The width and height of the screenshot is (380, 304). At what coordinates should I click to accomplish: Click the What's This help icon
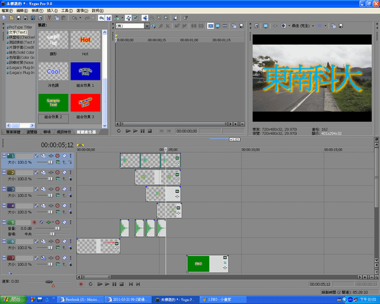click(x=186, y=18)
